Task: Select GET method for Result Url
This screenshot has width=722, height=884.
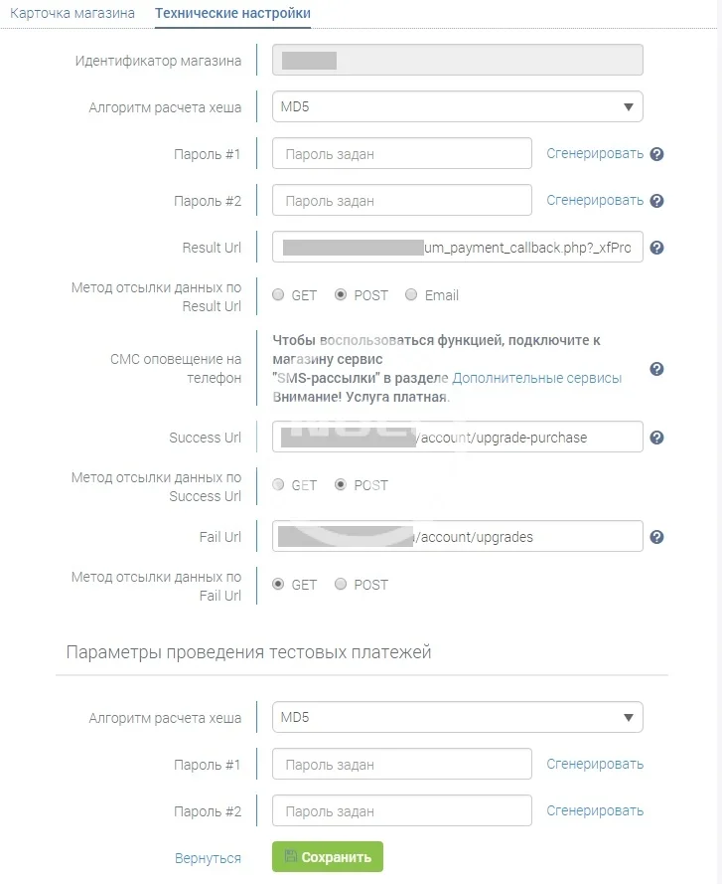Action: (x=279, y=295)
